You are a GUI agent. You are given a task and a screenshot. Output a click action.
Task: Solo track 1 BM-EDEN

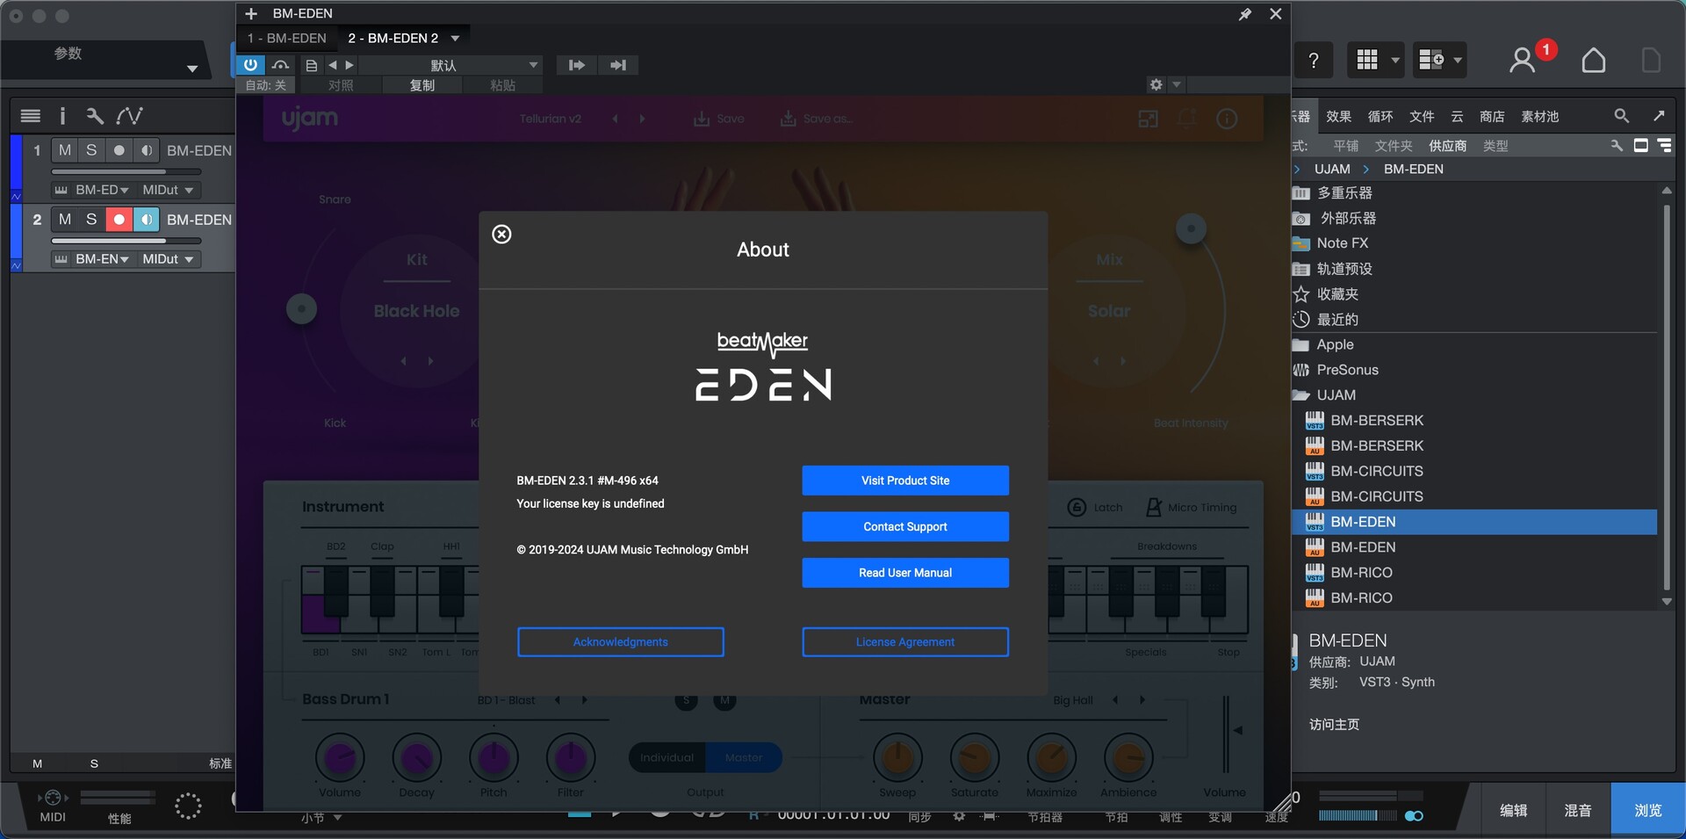pos(91,150)
